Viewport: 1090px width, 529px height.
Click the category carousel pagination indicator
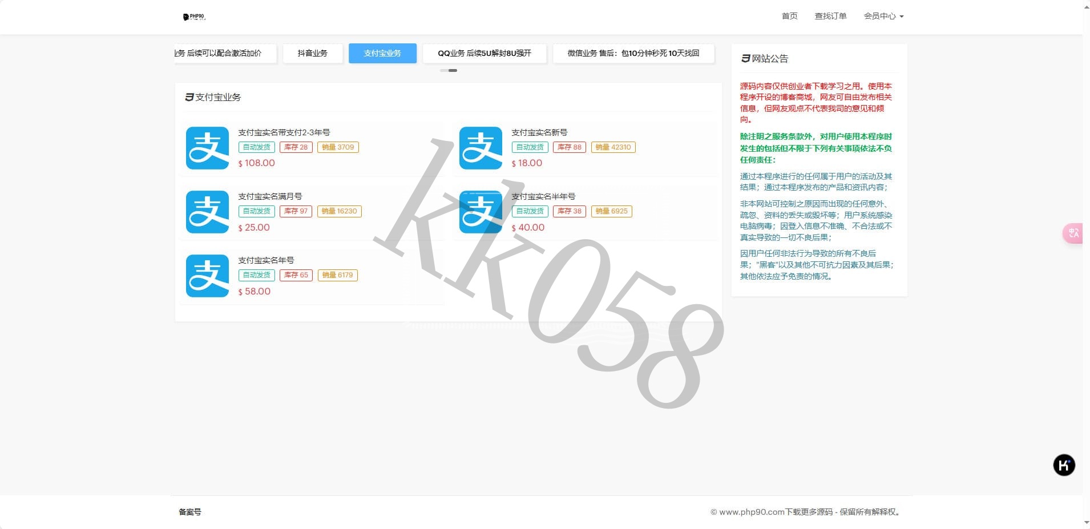[449, 70]
